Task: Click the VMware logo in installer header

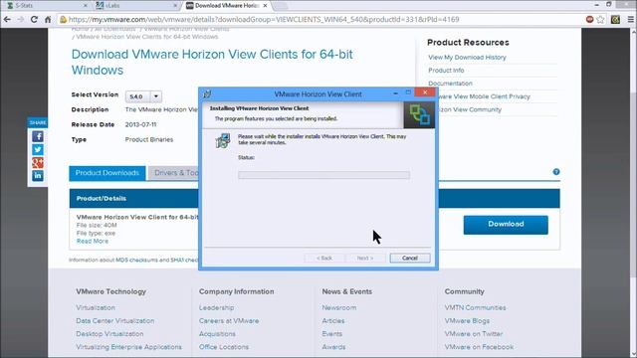Action: coord(419,115)
